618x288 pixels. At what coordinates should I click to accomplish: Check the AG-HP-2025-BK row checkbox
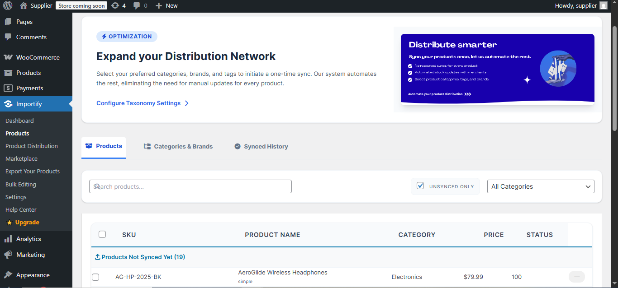(95, 277)
